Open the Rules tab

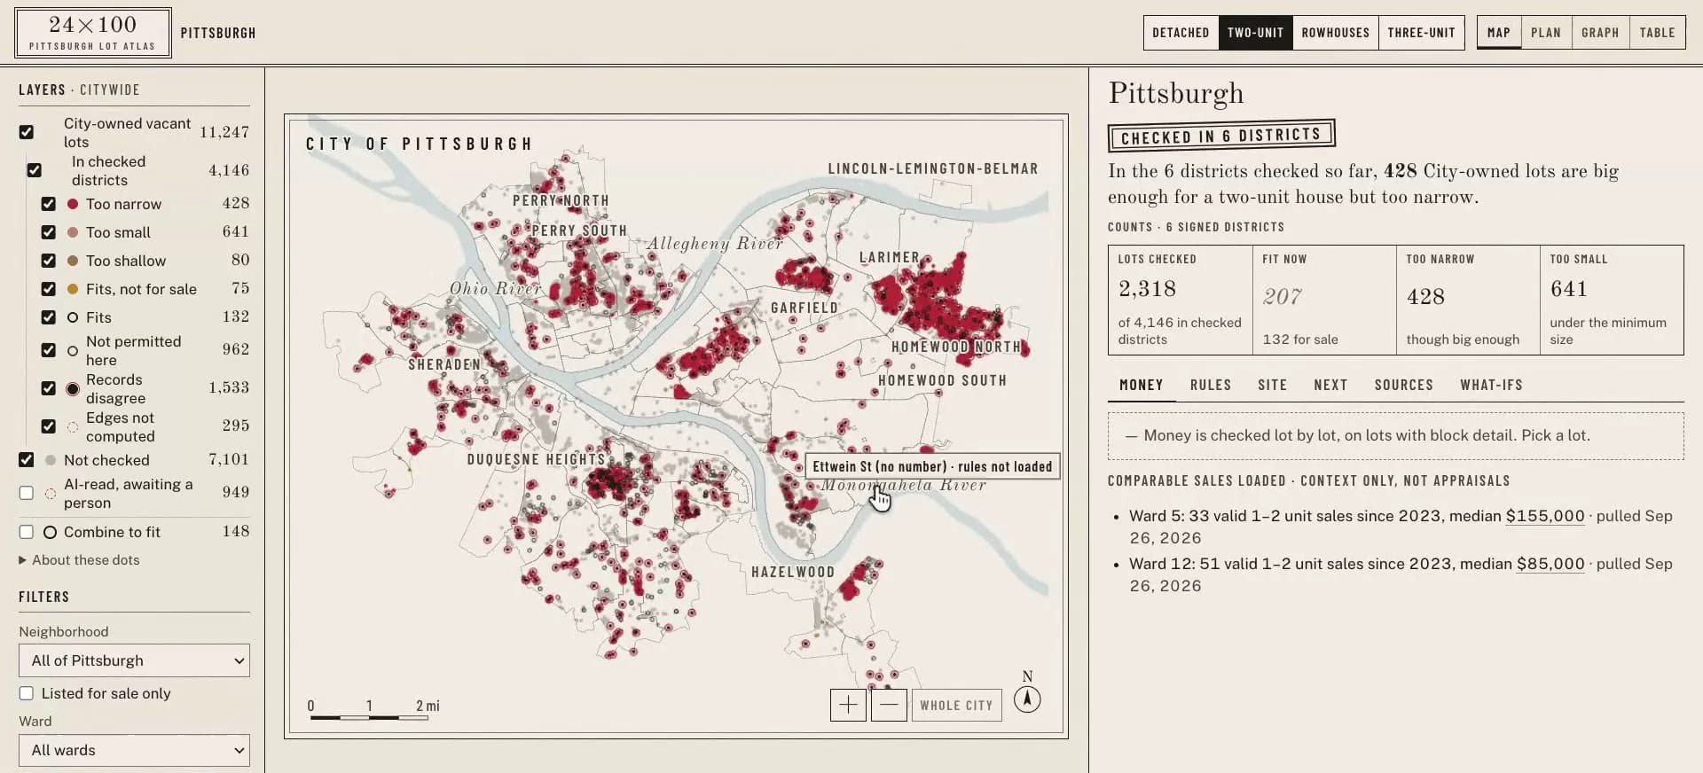click(1211, 385)
